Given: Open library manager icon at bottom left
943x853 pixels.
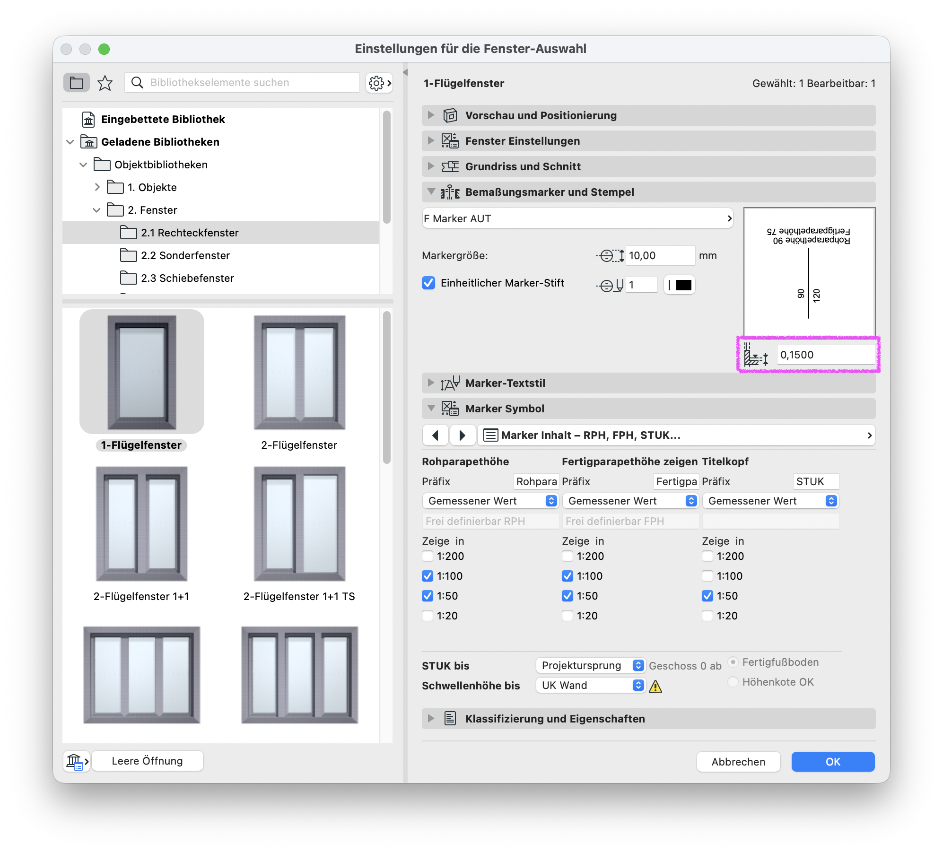Looking at the screenshot, I should click(77, 761).
